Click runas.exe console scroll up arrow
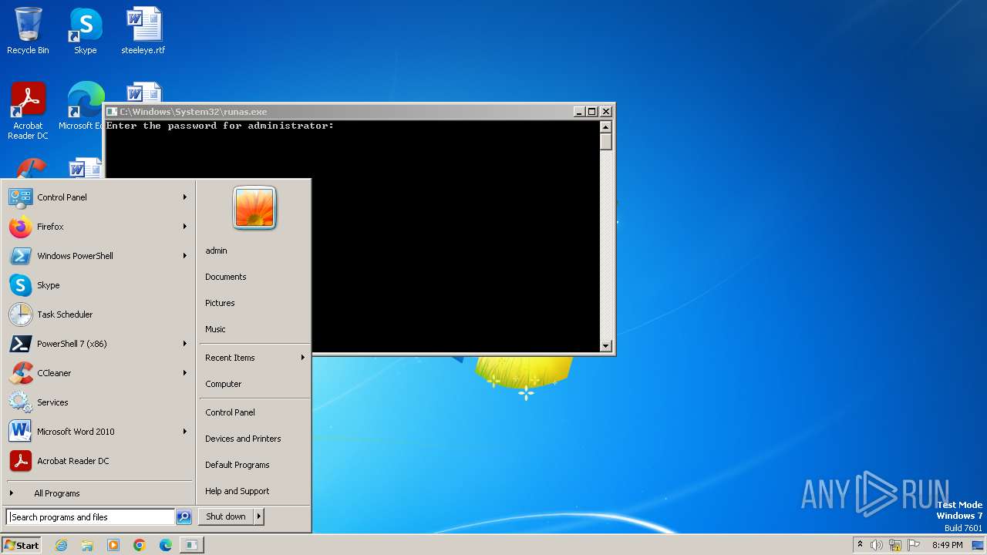The width and height of the screenshot is (987, 555). [605, 127]
